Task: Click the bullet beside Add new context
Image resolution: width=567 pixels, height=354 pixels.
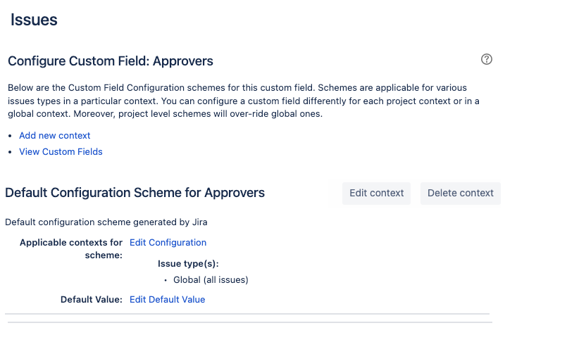Action: pos(10,136)
